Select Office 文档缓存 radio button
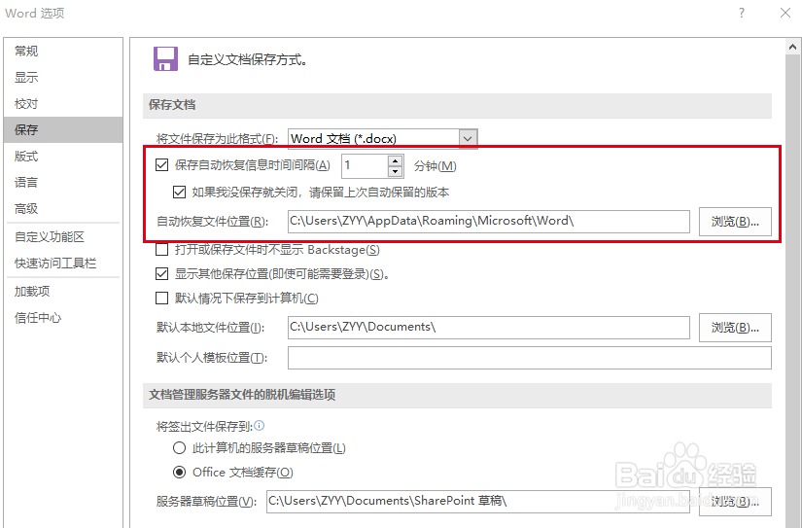The width and height of the screenshot is (802, 528). click(179, 473)
